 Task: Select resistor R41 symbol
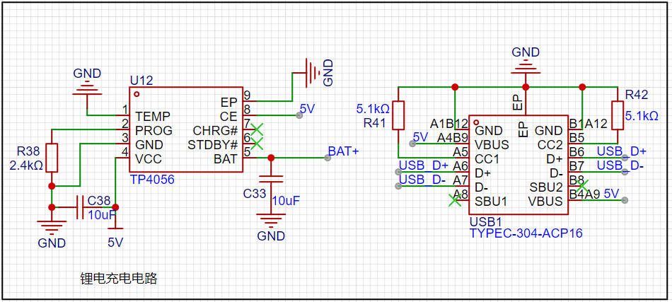click(398, 115)
